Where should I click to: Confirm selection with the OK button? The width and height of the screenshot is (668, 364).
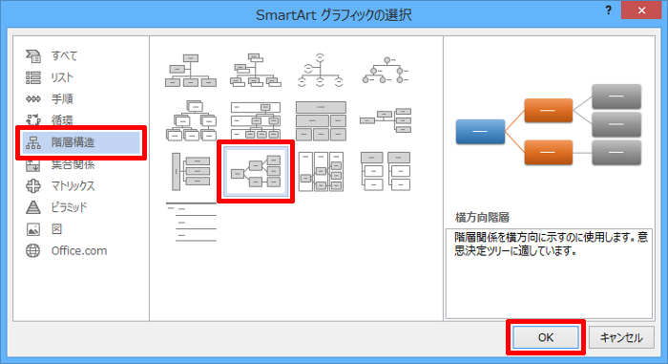(545, 337)
